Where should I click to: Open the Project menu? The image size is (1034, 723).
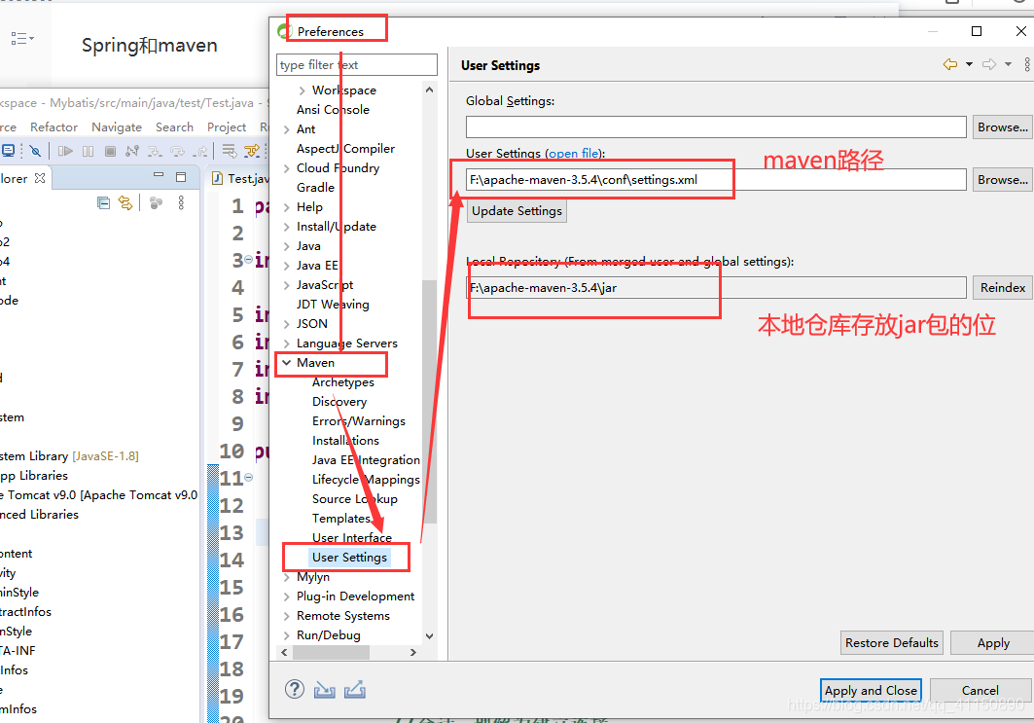[227, 127]
